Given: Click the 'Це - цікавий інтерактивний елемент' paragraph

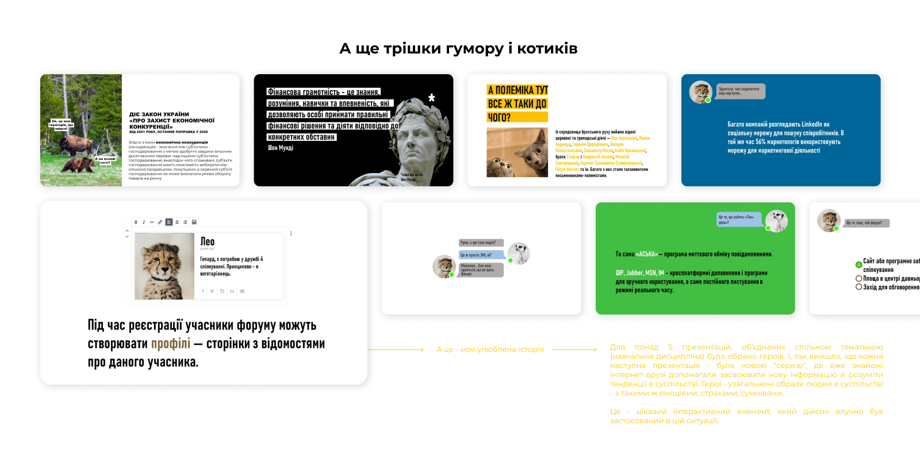Looking at the screenshot, I should [x=746, y=416].
